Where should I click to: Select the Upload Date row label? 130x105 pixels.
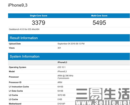(15, 44)
